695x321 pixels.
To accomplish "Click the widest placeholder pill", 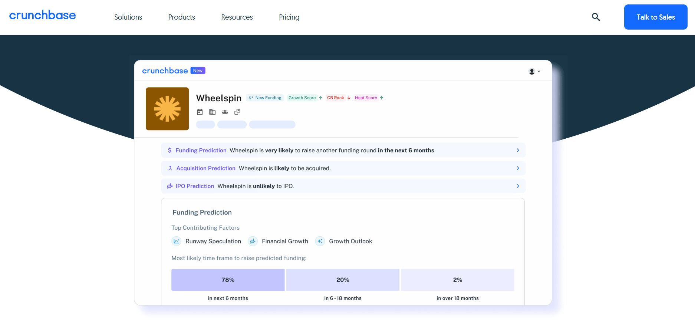I will (272, 124).
